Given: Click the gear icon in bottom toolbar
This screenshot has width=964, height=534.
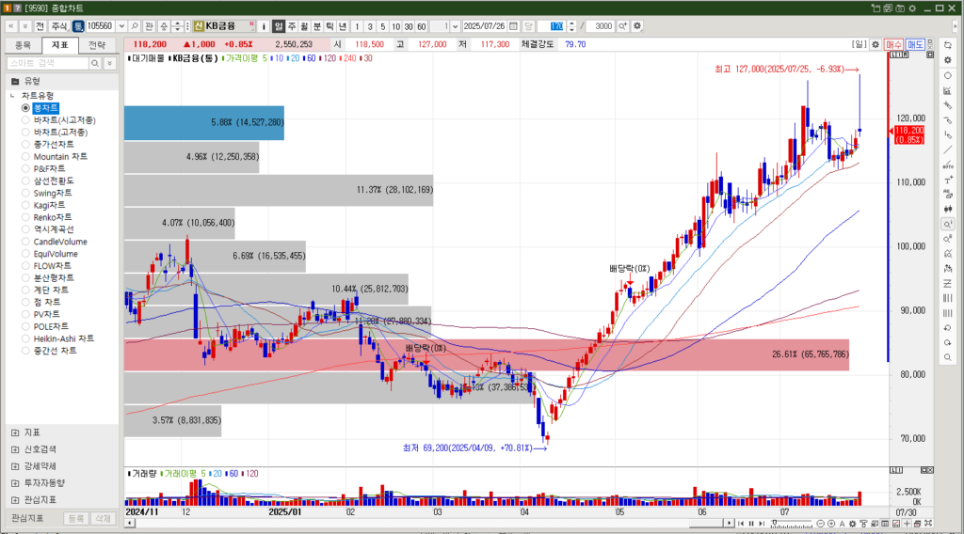Looking at the screenshot, I should [852, 524].
